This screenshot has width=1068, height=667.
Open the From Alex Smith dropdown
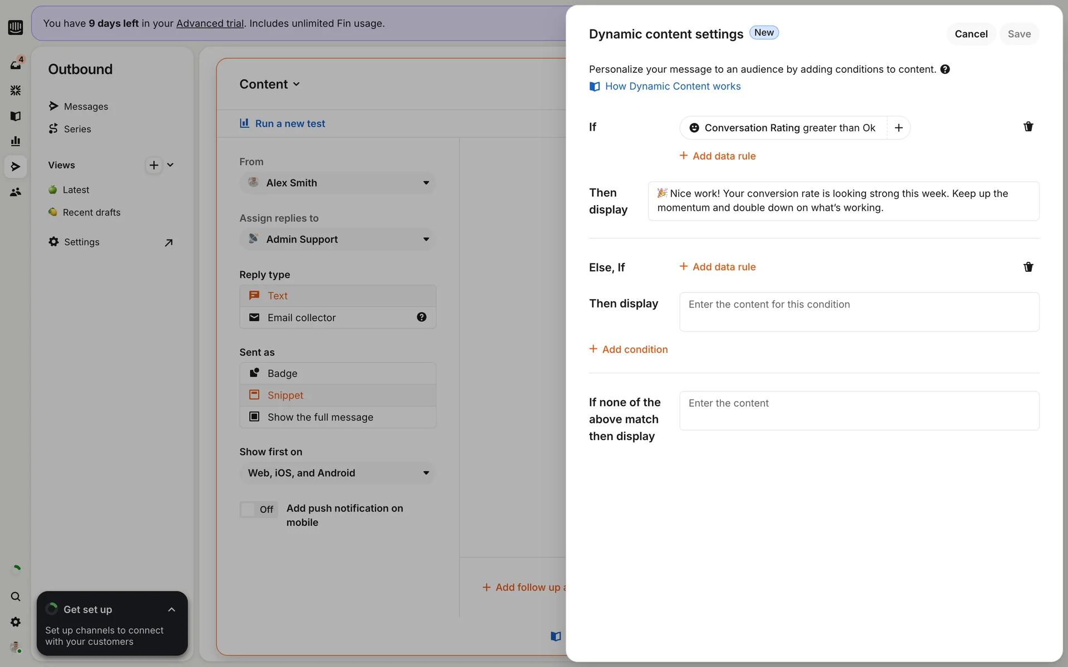point(338,183)
